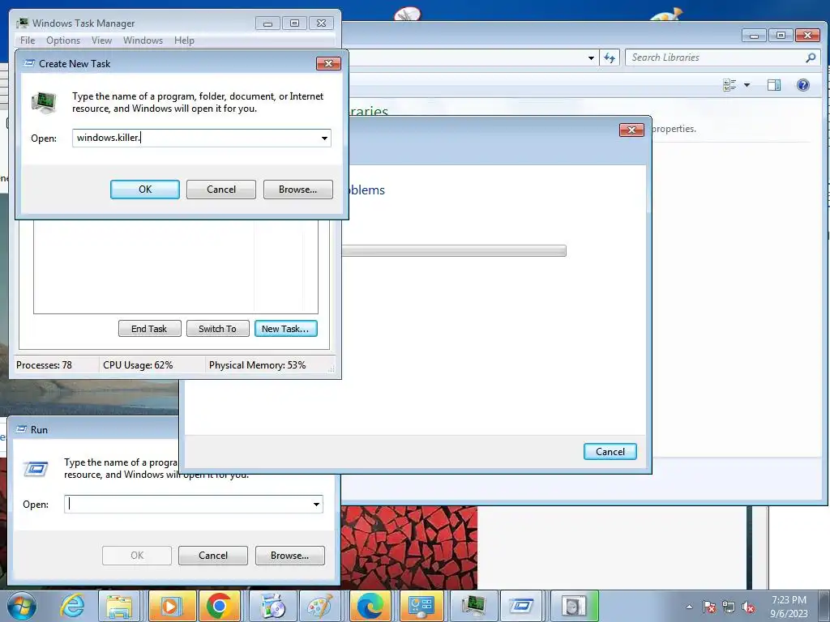The width and height of the screenshot is (830, 622).
Task: Click the search magnifier in Libraries window
Action: click(x=811, y=58)
